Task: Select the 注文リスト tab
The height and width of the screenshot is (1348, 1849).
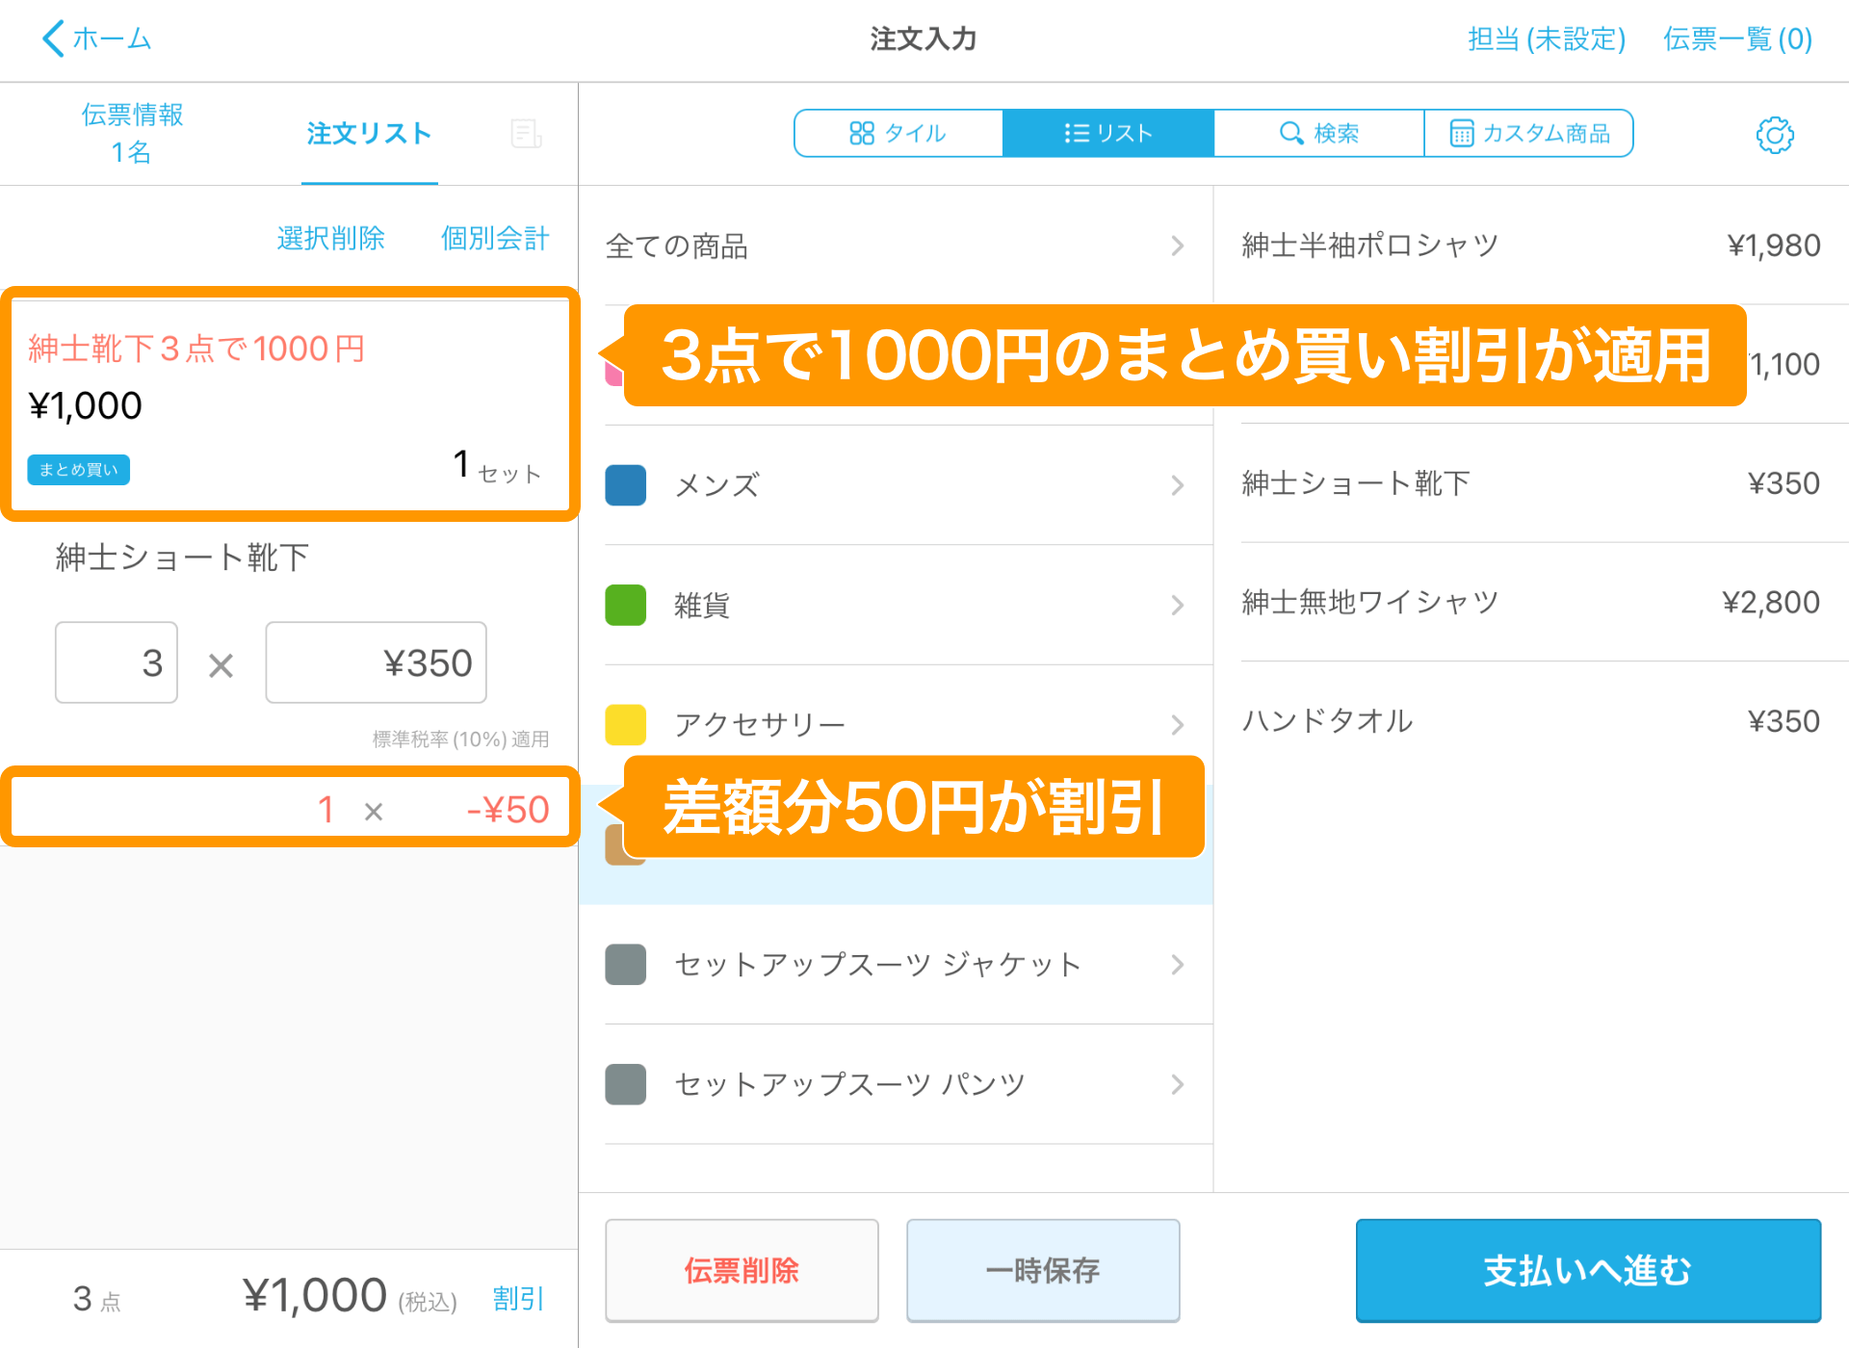Action: (369, 133)
